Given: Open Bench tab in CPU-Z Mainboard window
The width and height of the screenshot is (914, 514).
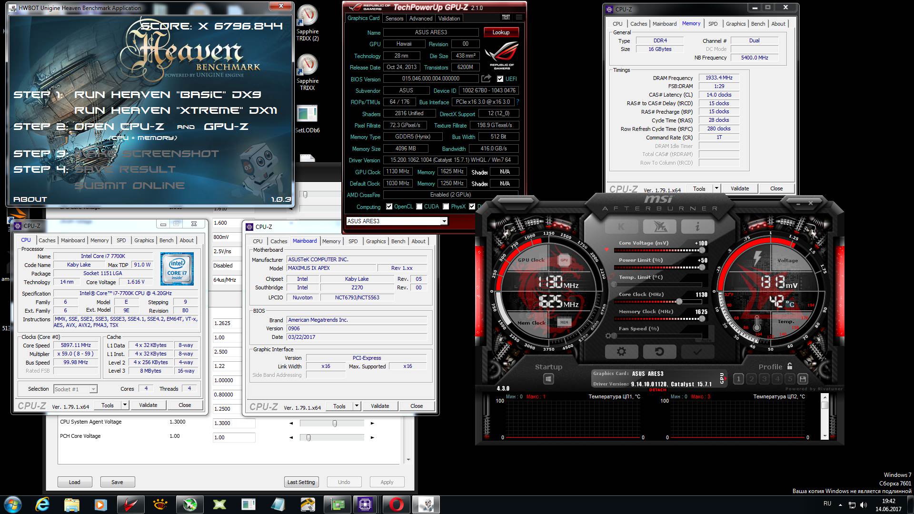Looking at the screenshot, I should (x=398, y=241).
